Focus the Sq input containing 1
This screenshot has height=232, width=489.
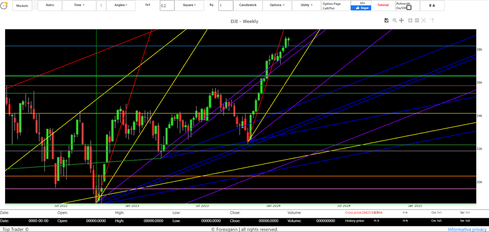tap(226, 6)
